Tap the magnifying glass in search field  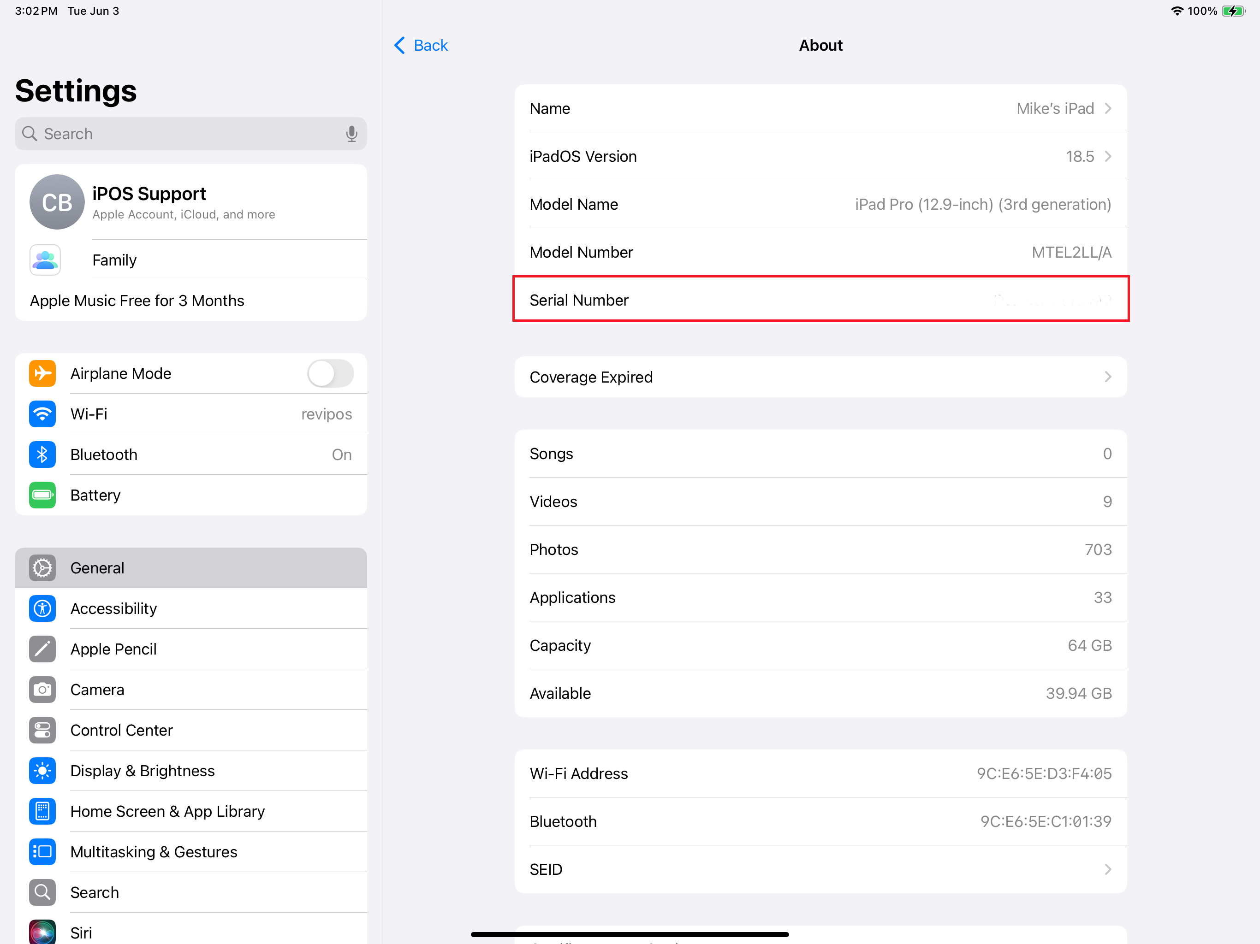29,134
